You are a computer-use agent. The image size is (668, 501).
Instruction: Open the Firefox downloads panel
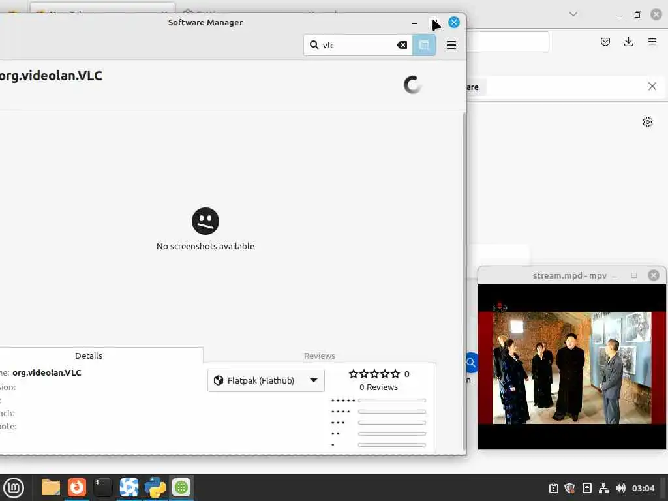pyautogui.click(x=628, y=42)
